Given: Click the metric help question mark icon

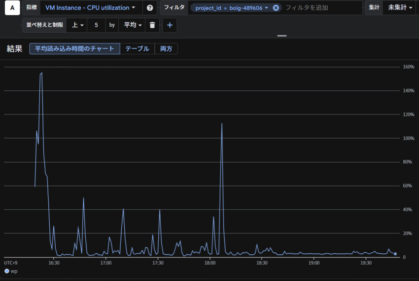Looking at the screenshot, I should [x=150, y=8].
